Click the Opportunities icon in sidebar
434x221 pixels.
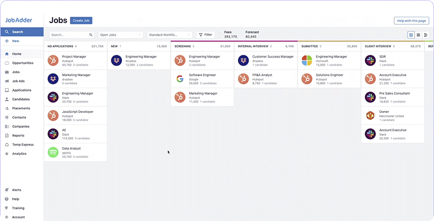[7, 63]
